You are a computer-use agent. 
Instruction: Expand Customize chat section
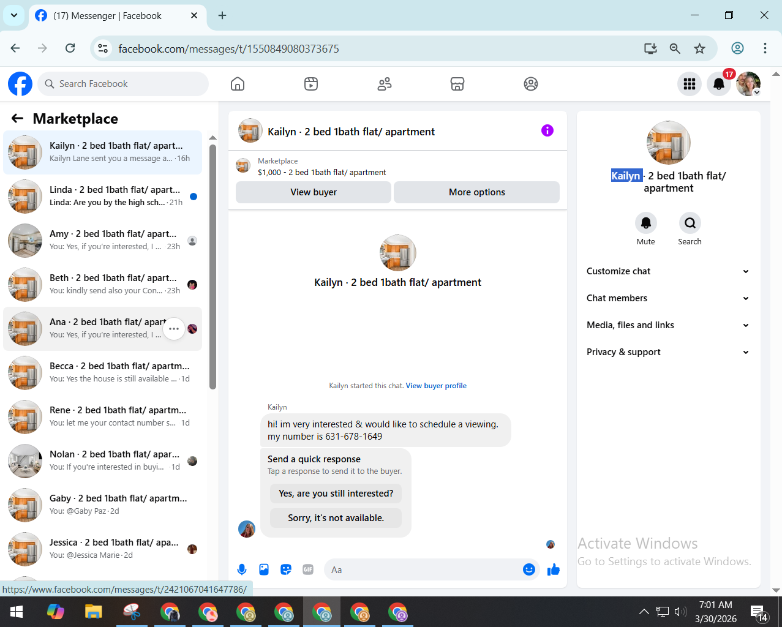668,271
